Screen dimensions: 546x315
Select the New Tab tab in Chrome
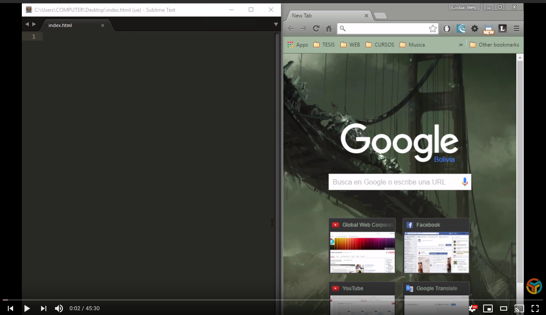coord(328,16)
